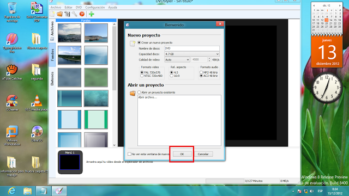The image size is (349, 196).
Task: Open aTube Catcher desktop icon
Action: point(12,72)
